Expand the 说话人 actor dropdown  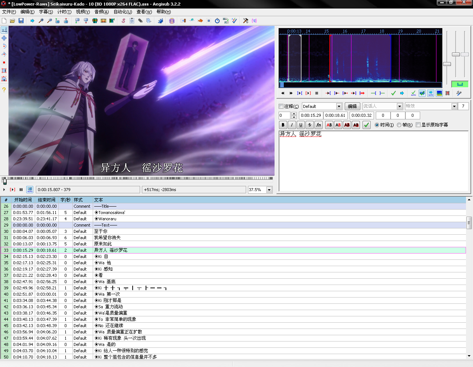(x=399, y=106)
